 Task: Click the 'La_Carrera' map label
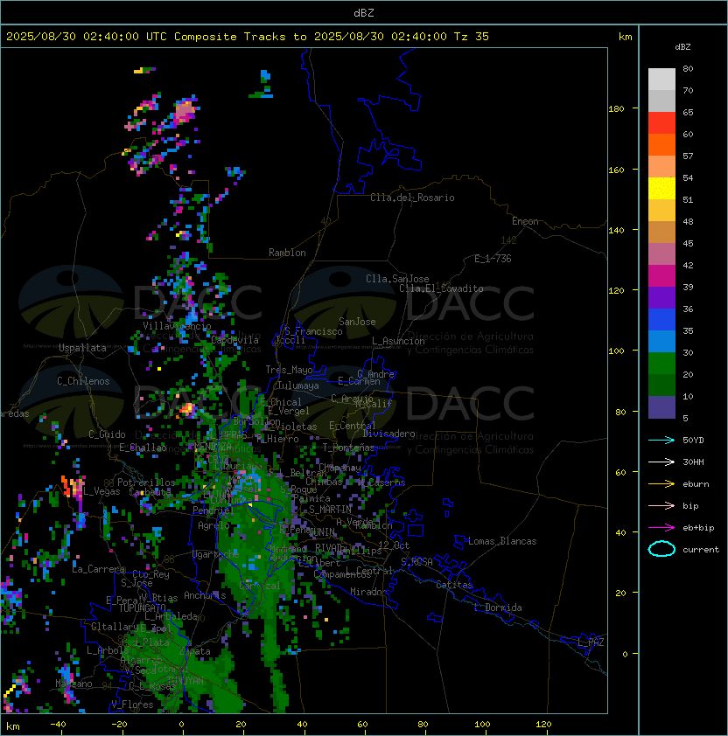[99, 569]
